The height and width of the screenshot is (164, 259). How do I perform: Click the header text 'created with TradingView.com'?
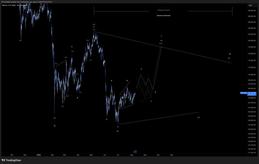click(x=21, y=2)
